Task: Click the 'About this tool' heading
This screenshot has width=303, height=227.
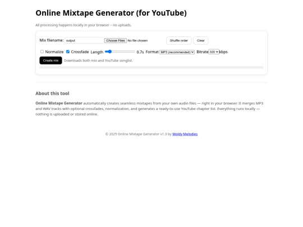Action: tap(52, 94)
